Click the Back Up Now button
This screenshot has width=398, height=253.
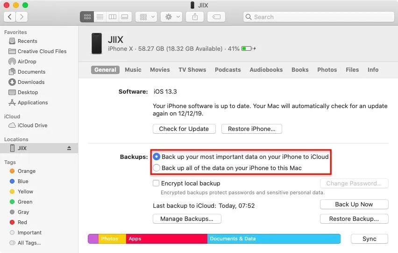354,205
